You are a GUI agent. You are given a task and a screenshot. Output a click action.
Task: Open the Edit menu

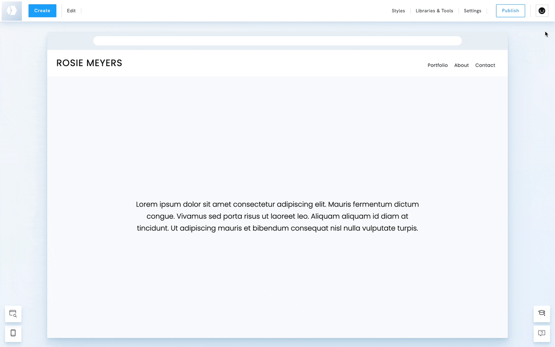(71, 11)
